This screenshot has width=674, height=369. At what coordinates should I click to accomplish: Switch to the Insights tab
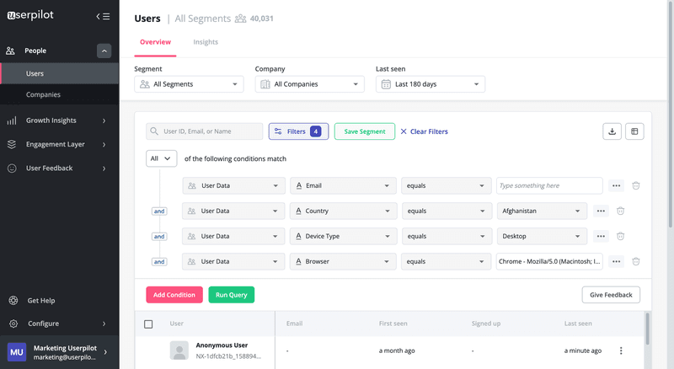pyautogui.click(x=206, y=42)
